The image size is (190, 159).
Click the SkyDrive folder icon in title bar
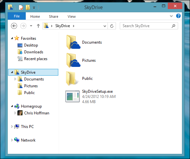pos(10,7)
